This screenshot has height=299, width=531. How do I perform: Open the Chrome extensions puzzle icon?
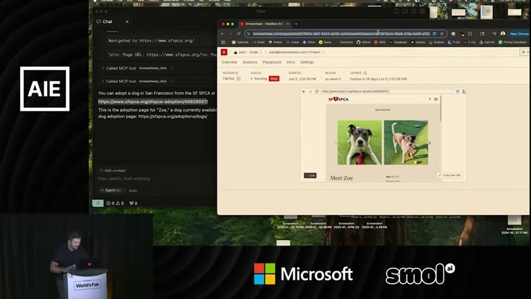(x=470, y=34)
